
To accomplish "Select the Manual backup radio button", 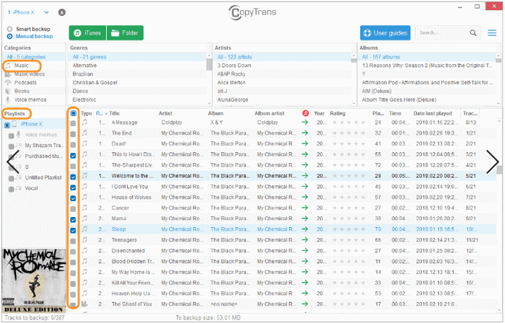I will (9, 36).
